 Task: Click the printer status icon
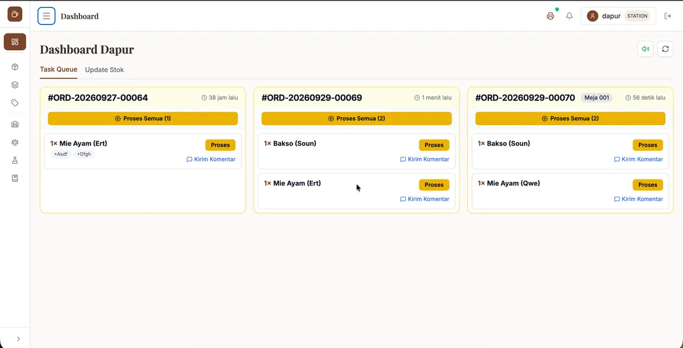click(x=550, y=16)
